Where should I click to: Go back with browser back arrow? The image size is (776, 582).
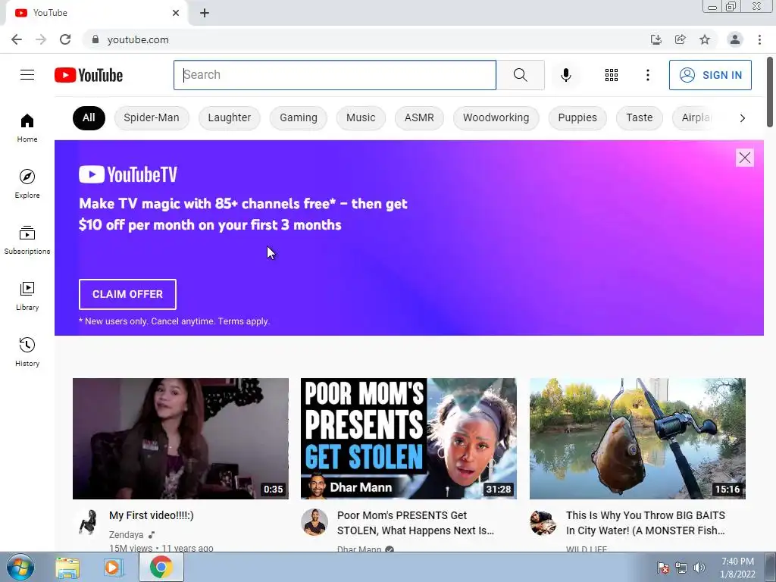17,39
